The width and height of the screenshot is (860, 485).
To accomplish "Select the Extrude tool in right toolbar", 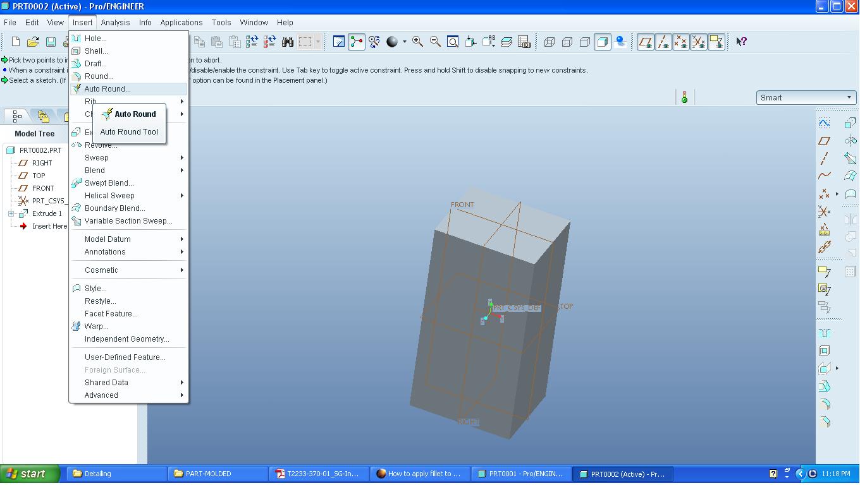I will [x=850, y=123].
